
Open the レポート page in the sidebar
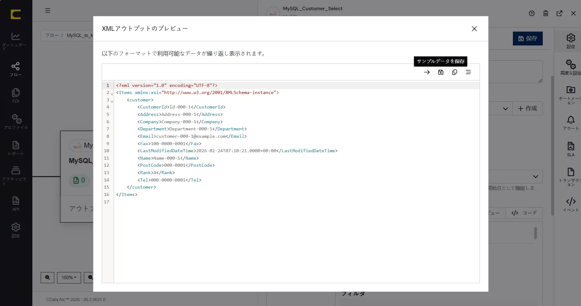(x=16, y=148)
